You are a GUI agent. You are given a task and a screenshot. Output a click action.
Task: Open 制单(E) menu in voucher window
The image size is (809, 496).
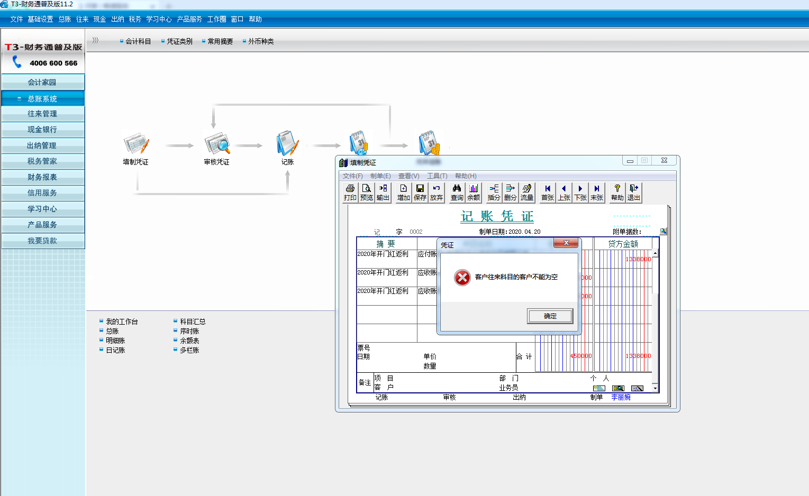(380, 176)
